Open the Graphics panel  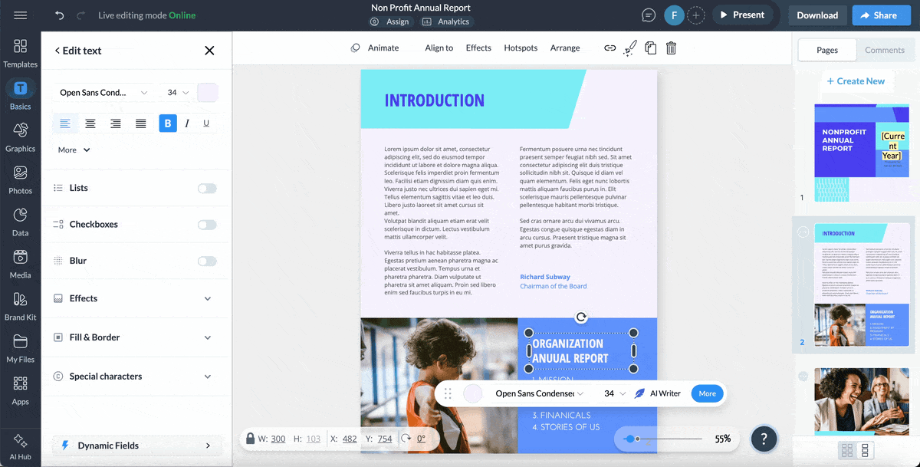point(20,138)
